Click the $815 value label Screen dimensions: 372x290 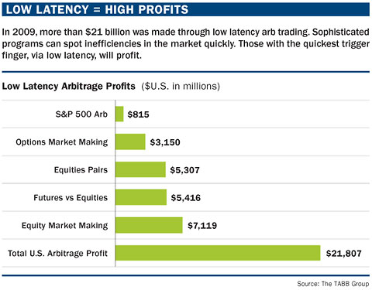[139, 114]
